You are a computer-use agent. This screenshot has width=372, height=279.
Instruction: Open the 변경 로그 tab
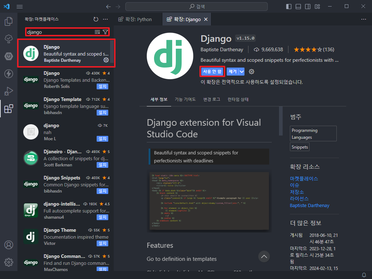(212, 100)
